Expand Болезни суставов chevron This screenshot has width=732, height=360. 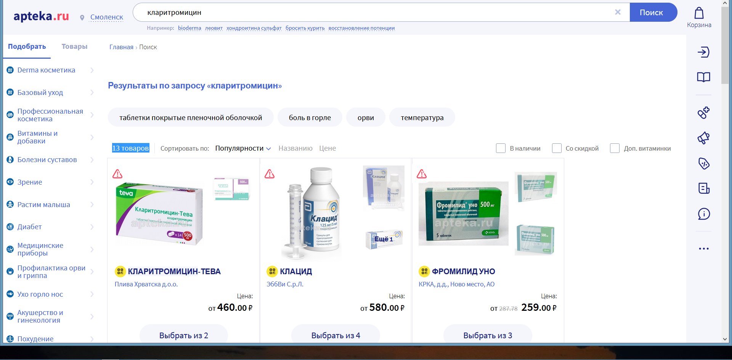click(x=92, y=159)
